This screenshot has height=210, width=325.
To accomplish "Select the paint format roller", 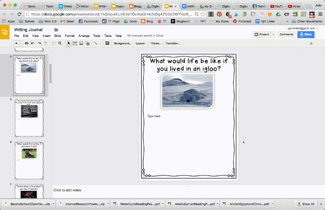I will (x=45, y=43).
